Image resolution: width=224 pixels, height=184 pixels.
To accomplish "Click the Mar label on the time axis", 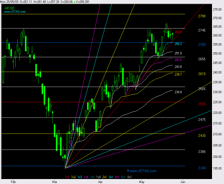I will pos(55,182).
